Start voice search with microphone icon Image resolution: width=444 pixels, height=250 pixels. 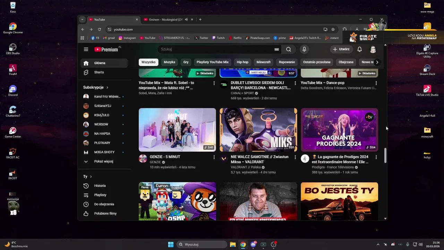click(x=304, y=49)
